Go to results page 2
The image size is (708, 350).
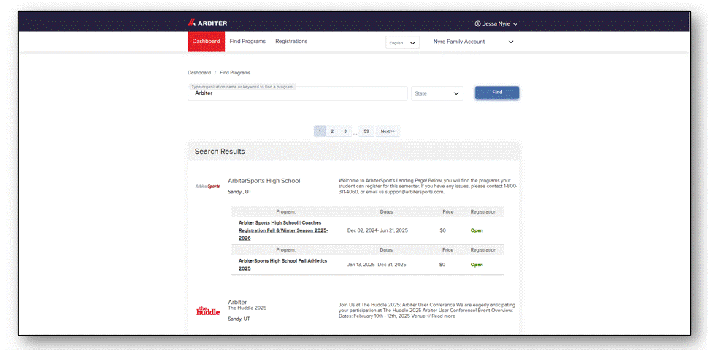332,131
